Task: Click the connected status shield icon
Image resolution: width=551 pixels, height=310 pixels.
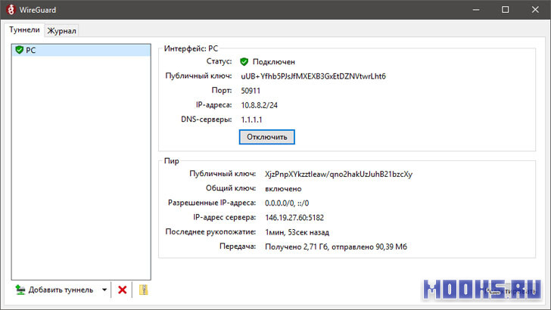Action: point(244,62)
